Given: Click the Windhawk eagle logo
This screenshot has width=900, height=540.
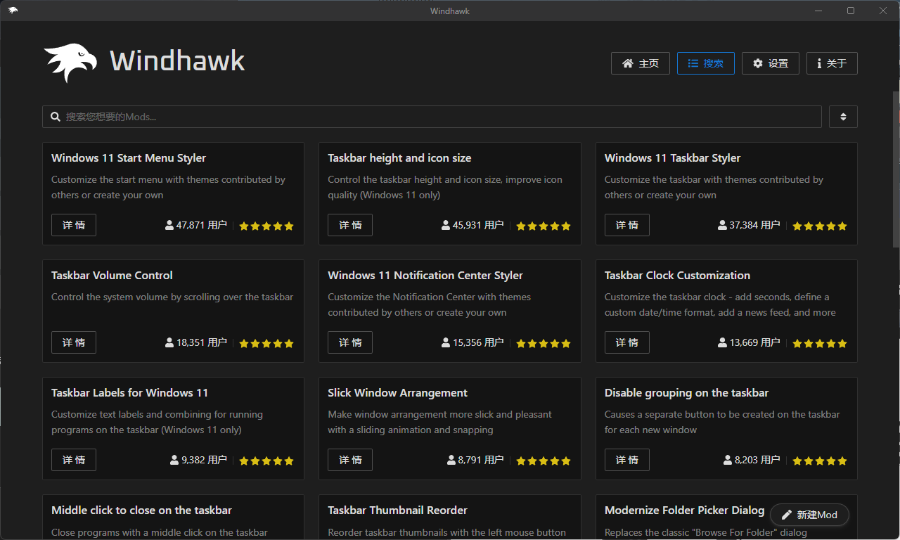Looking at the screenshot, I should 70,61.
